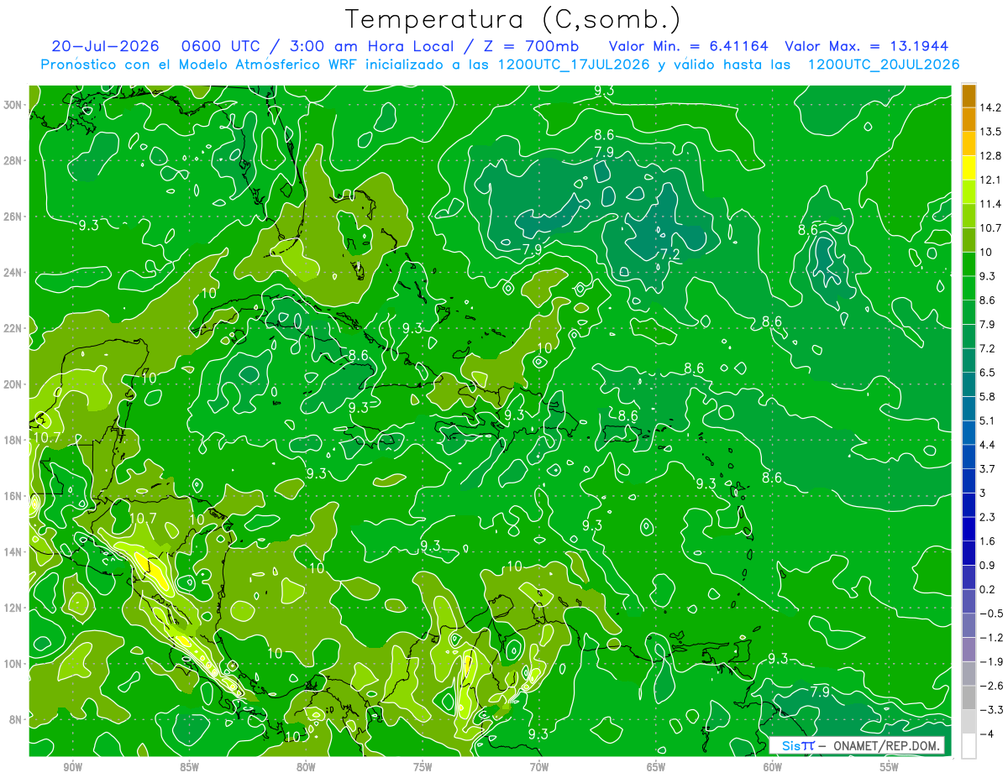Click the longitude label "65W"
Image resolution: width=1008 pixels, height=778 pixels.
(656, 767)
